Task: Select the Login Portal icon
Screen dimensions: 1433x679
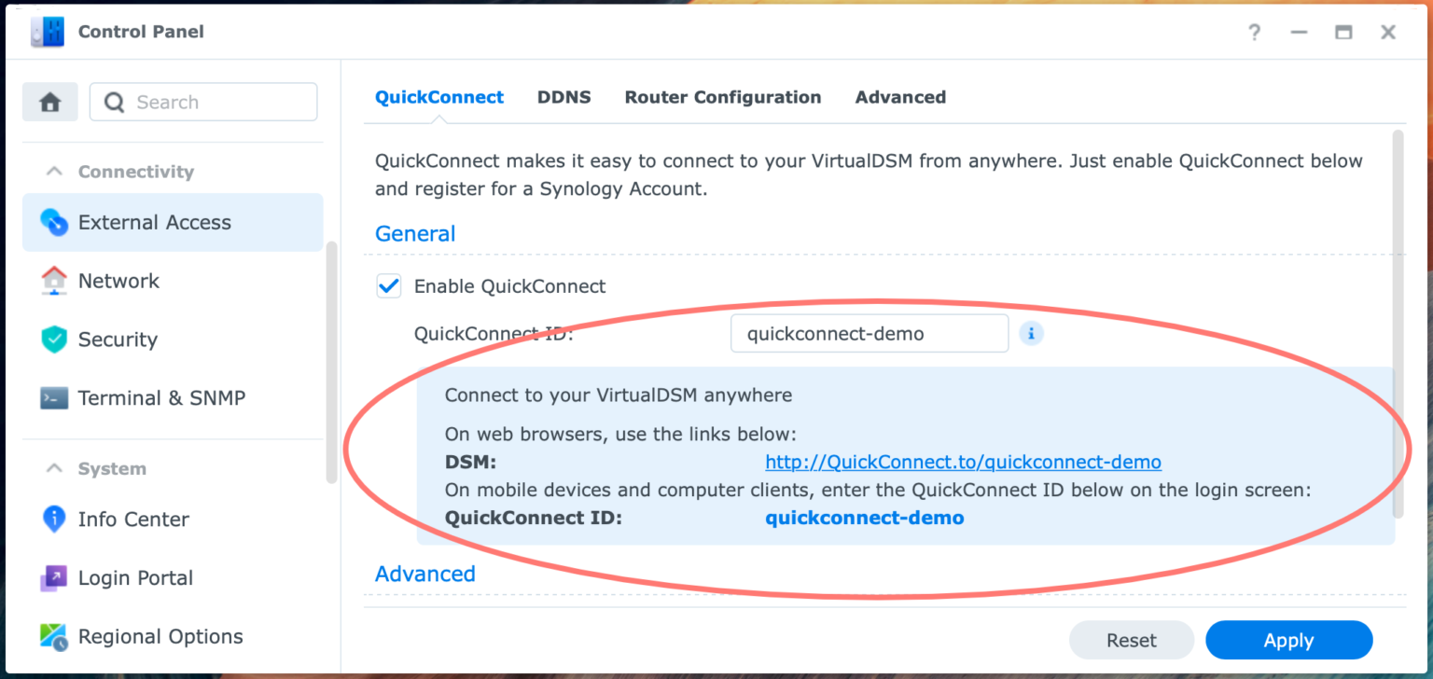Action: click(53, 578)
